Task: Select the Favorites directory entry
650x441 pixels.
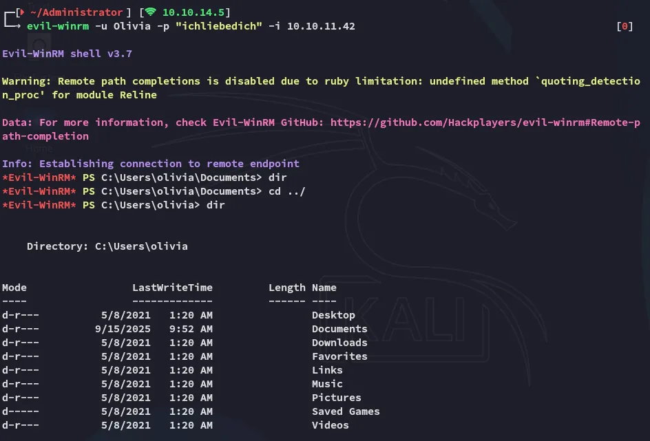Action: point(339,356)
